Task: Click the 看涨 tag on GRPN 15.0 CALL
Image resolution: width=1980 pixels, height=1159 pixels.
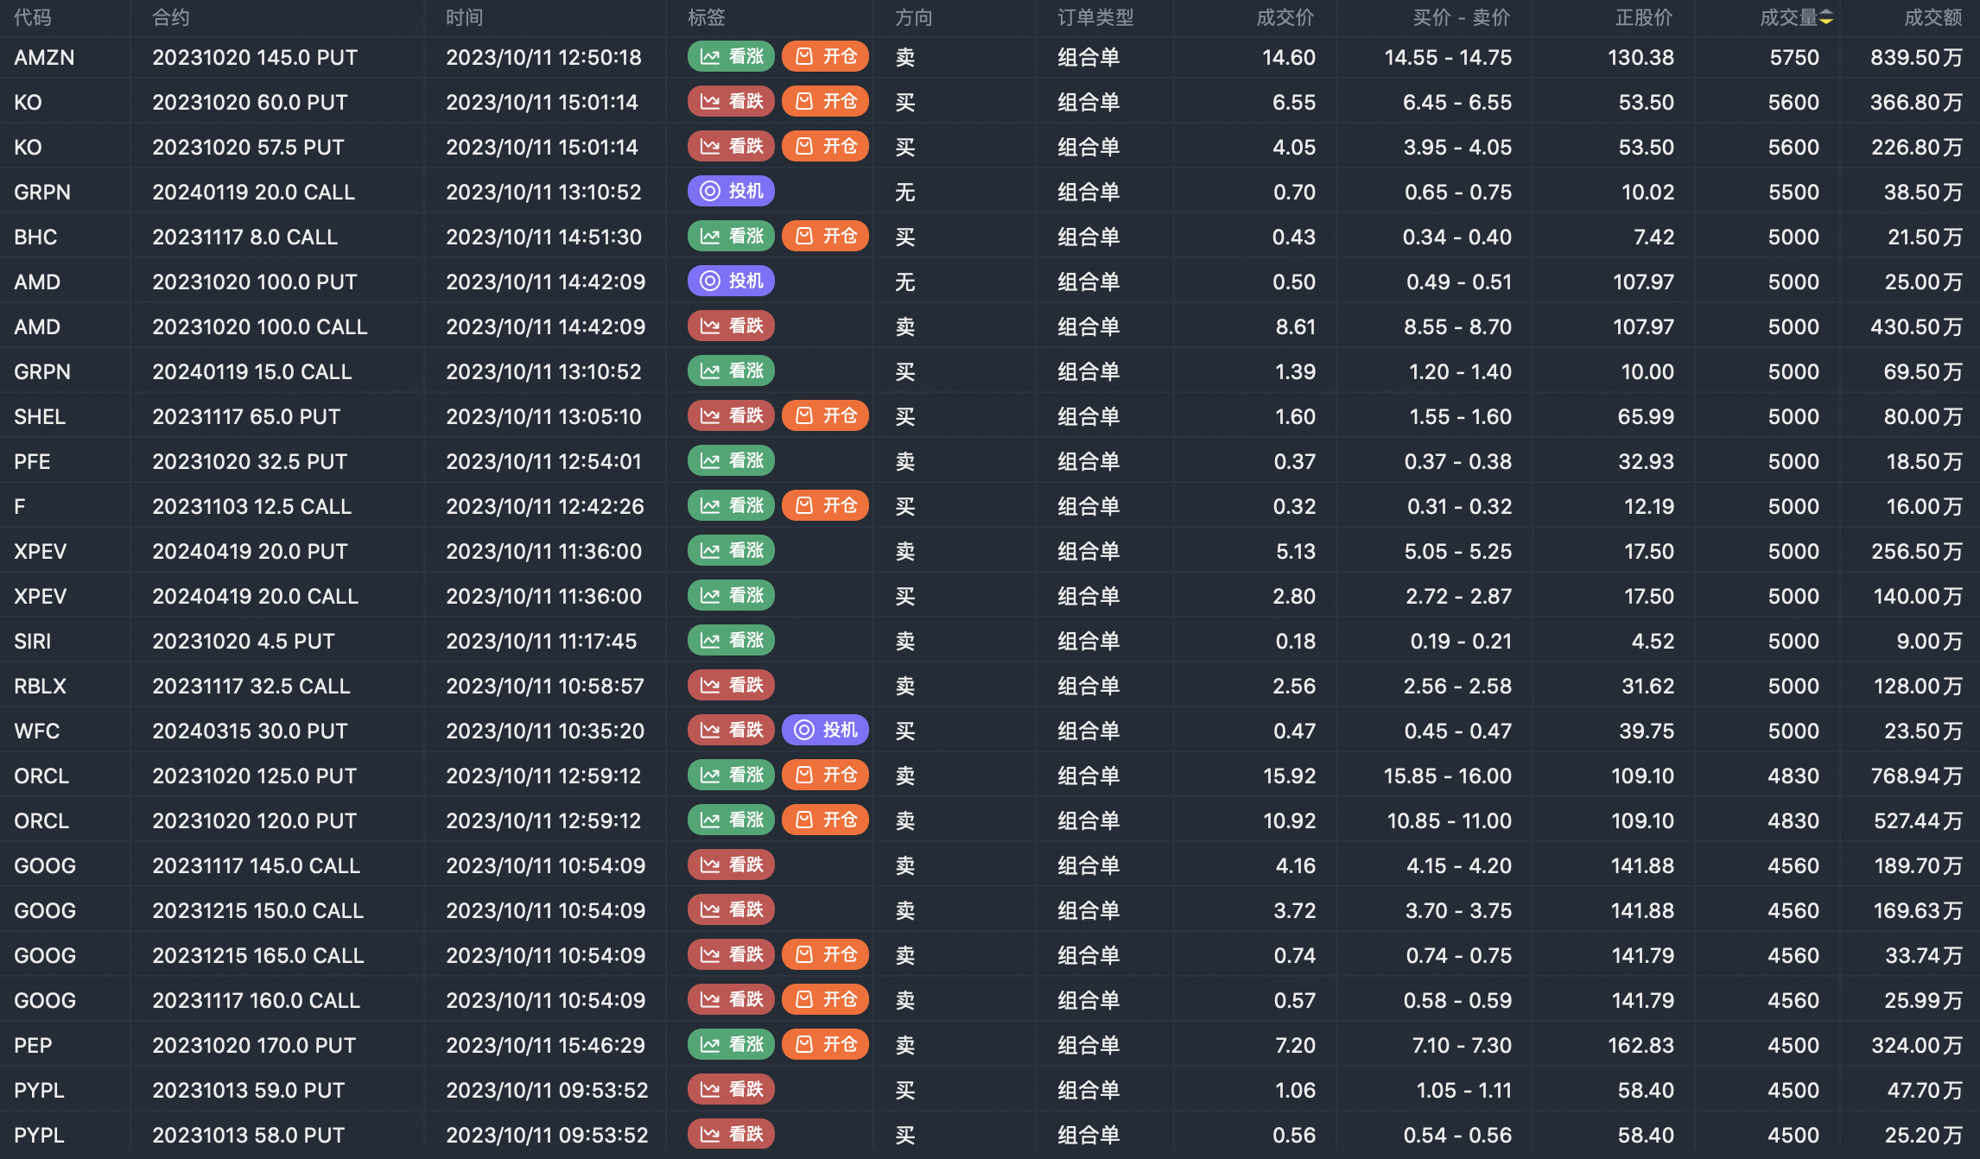Action: point(731,371)
